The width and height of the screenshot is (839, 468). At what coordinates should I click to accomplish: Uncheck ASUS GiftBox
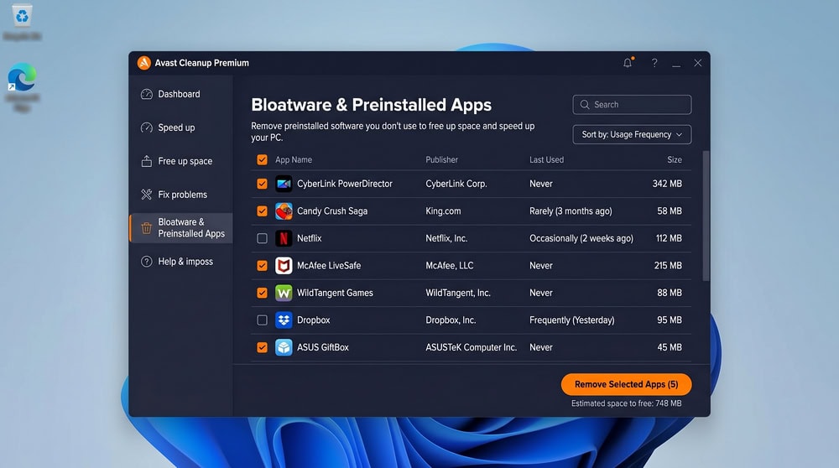[x=262, y=348]
